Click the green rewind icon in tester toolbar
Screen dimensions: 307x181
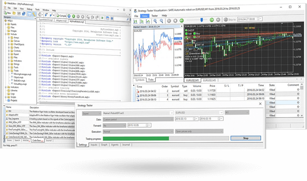182,20
